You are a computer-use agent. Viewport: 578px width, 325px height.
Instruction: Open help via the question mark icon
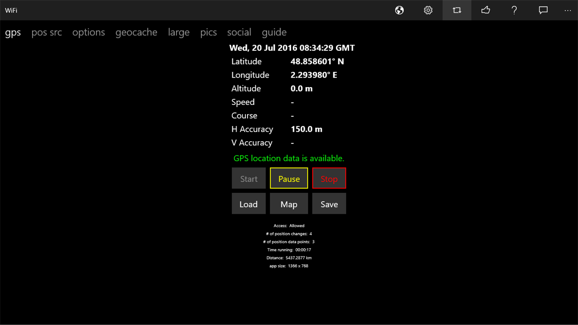click(514, 10)
